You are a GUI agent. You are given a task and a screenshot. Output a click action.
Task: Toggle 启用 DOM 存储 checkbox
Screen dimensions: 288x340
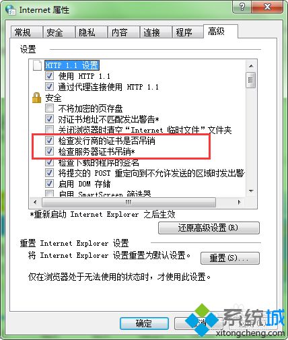[x=49, y=184]
